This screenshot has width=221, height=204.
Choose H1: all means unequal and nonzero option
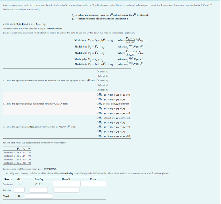(x=98, y=136)
